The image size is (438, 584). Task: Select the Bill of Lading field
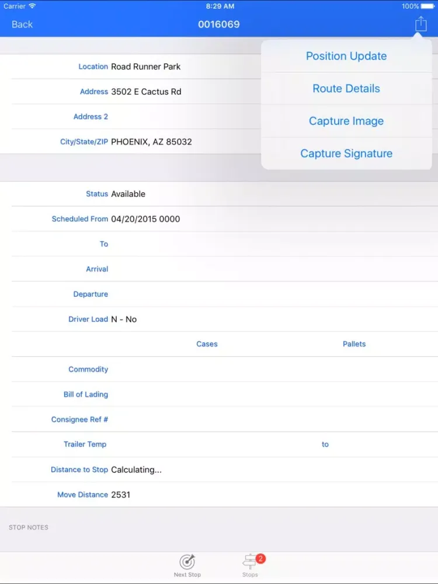(234, 395)
